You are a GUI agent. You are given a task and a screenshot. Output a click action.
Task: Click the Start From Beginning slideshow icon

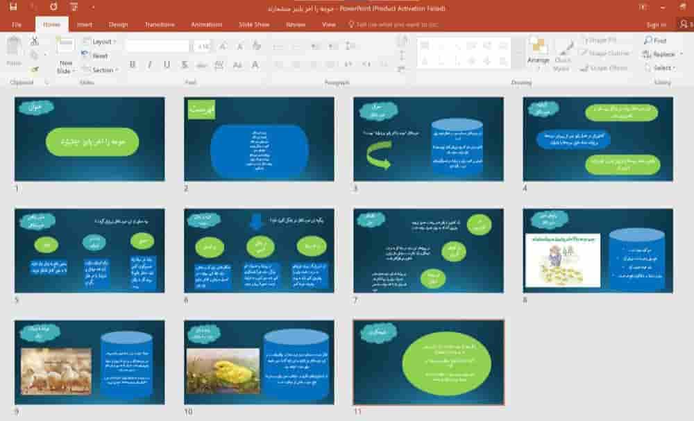tap(74, 7)
